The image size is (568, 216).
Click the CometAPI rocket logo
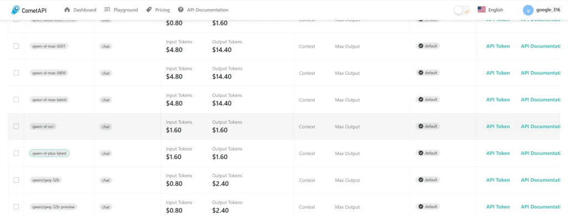[x=15, y=10]
